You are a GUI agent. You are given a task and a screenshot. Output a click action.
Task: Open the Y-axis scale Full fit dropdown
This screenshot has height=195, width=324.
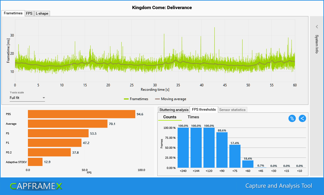pos(27,98)
